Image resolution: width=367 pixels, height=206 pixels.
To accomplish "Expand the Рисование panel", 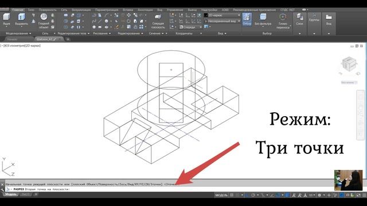I will click(x=102, y=33).
